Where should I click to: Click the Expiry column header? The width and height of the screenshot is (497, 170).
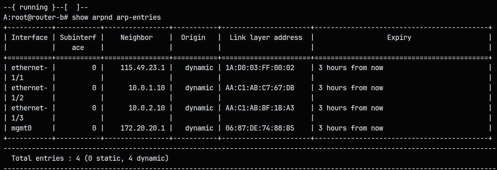pos(399,37)
